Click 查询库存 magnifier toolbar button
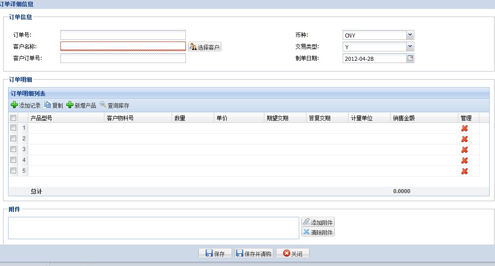This screenshot has height=266, width=495. [x=115, y=105]
